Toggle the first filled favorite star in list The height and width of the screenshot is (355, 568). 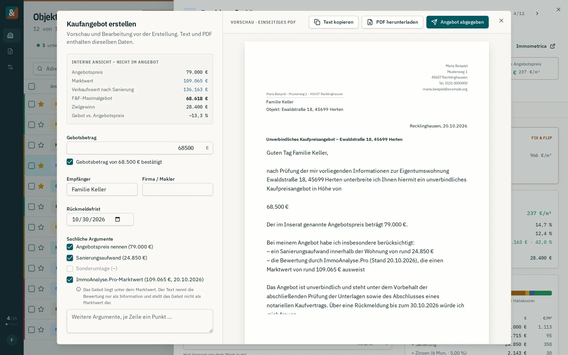(x=41, y=104)
